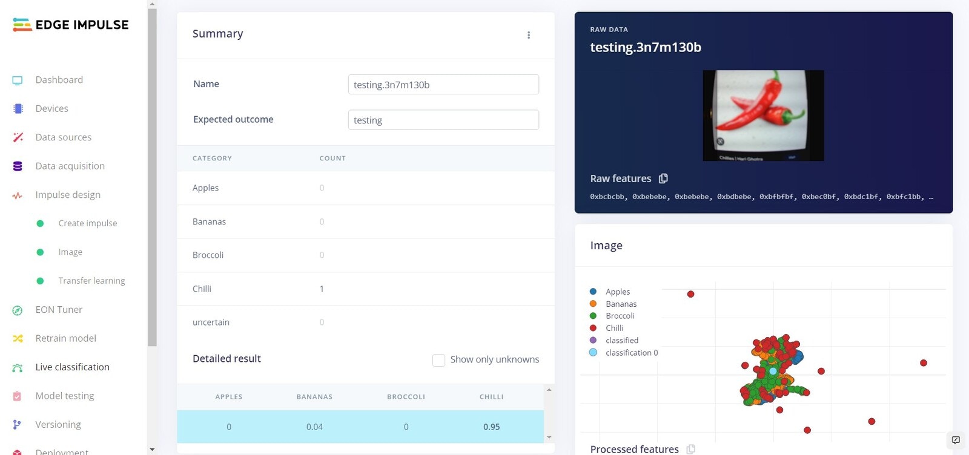
Task: Click the Data acquisition database icon
Action: (x=18, y=166)
